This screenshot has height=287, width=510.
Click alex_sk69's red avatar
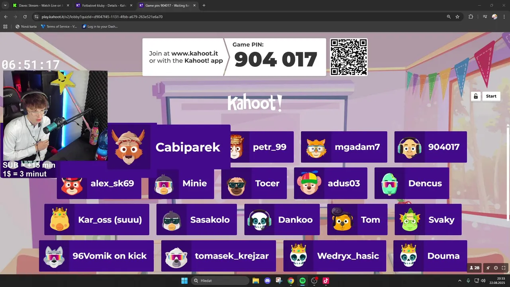click(72, 185)
